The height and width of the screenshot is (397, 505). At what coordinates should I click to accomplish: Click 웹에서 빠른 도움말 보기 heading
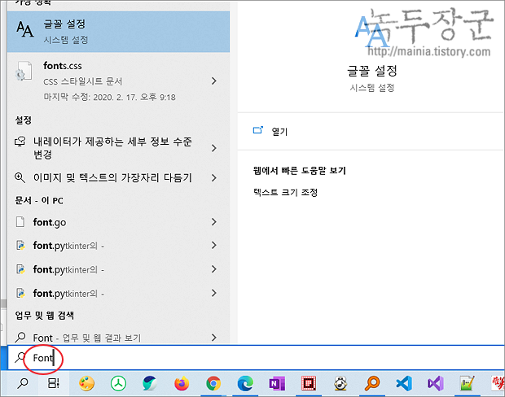point(300,170)
